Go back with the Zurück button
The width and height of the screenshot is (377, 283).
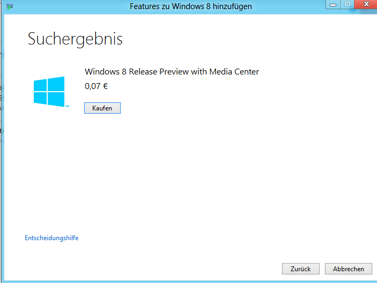pos(300,269)
